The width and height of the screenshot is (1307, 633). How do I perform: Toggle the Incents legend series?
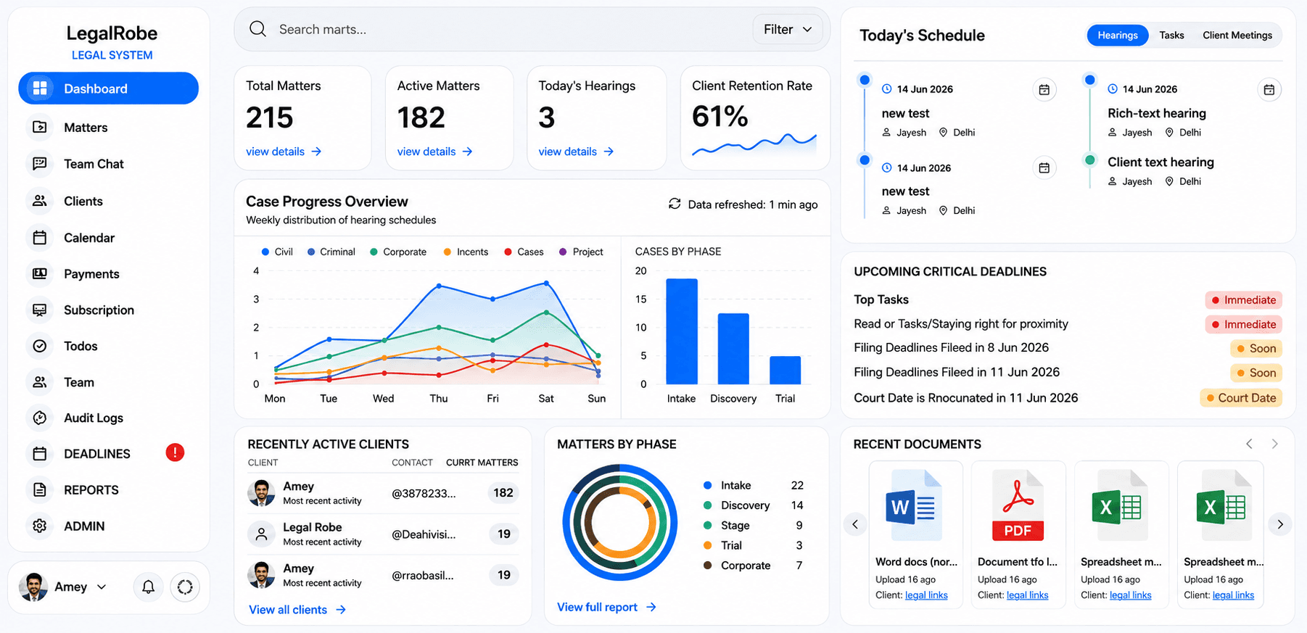point(466,252)
